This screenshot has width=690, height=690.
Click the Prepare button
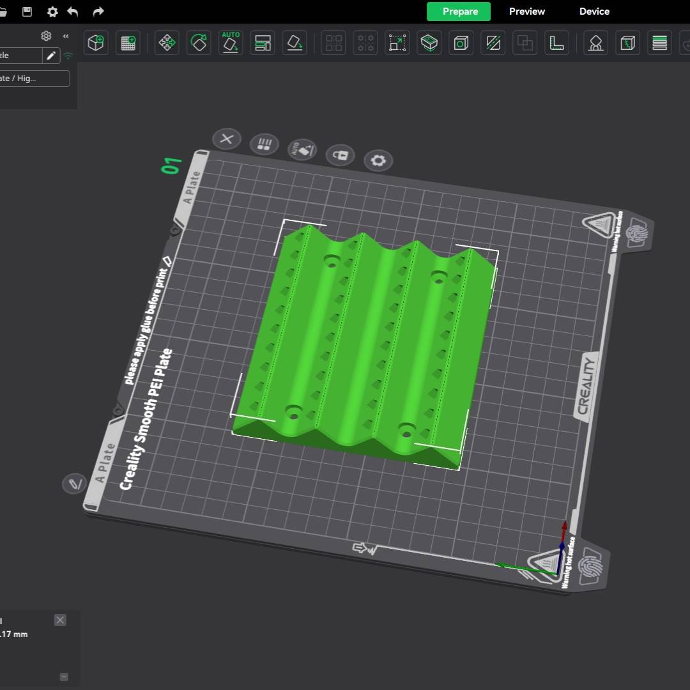click(459, 11)
